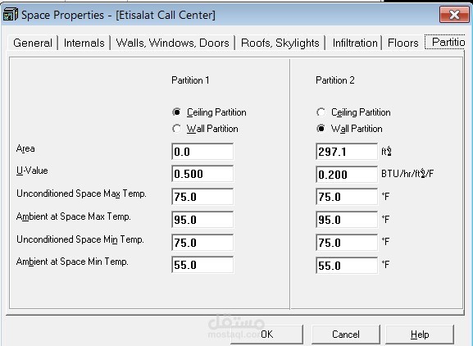The image size is (473, 346).
Task: Open the Floors tab
Action: pyautogui.click(x=403, y=43)
